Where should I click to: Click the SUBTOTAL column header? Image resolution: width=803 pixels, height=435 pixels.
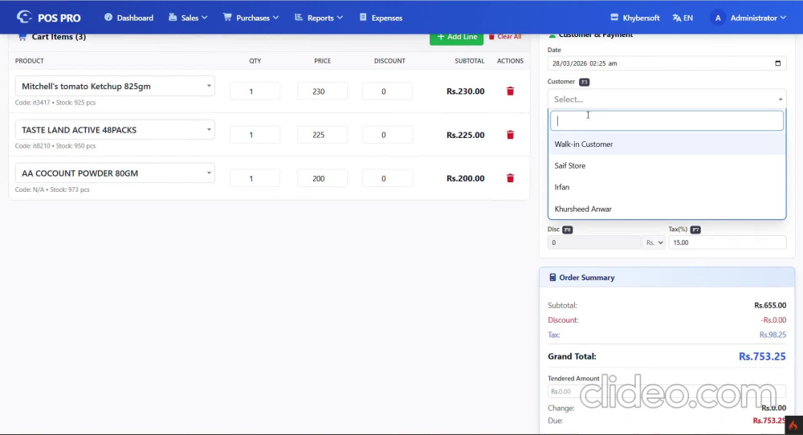[469, 61]
